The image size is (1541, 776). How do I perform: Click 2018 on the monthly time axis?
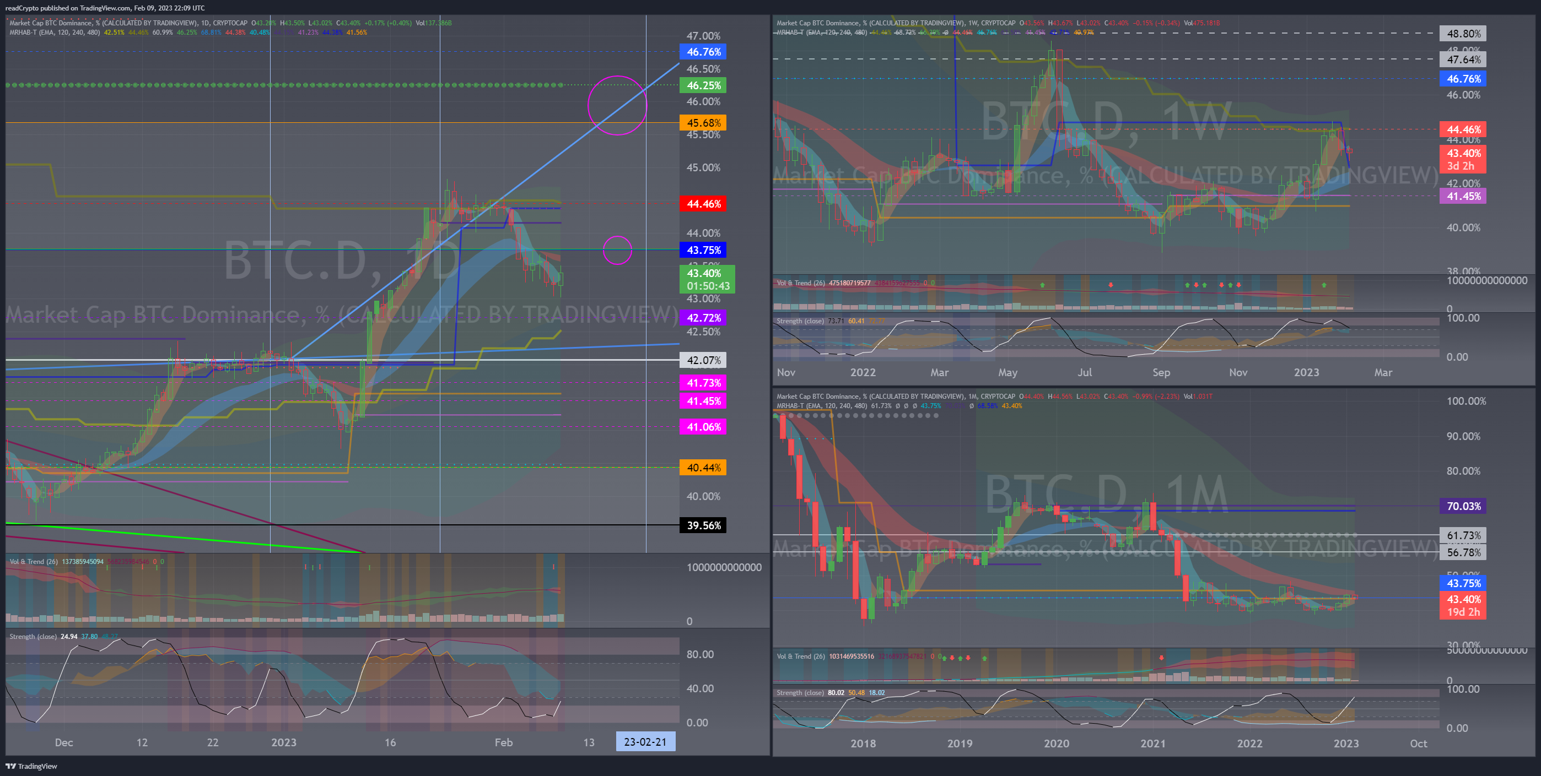[863, 744]
